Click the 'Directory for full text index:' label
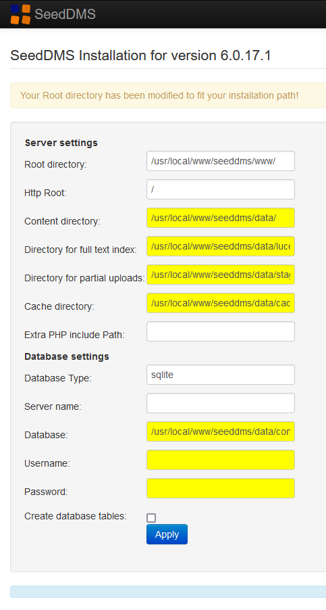The image size is (326, 610). [x=80, y=250]
